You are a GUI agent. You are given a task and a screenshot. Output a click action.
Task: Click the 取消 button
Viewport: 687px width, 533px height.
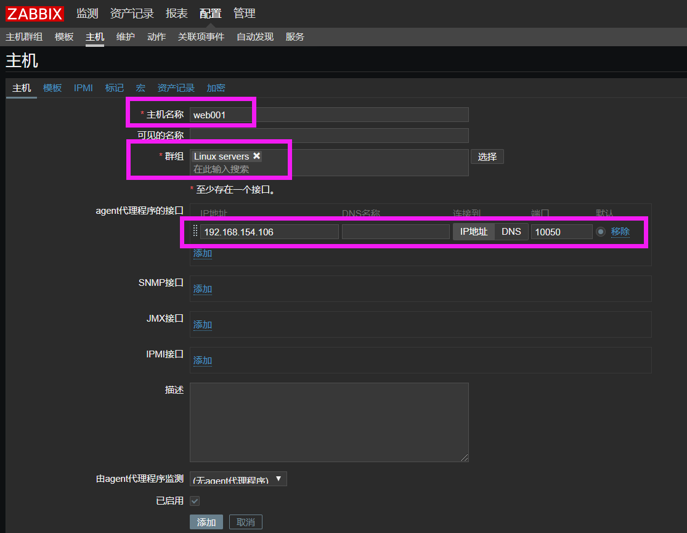click(246, 522)
